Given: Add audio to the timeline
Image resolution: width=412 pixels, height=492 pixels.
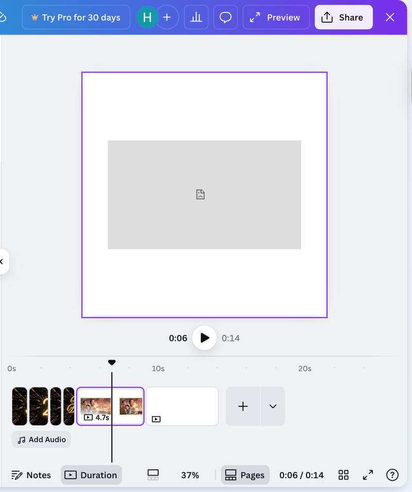Looking at the screenshot, I should 41,439.
